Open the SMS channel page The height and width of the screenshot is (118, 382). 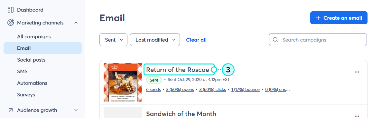click(22, 72)
